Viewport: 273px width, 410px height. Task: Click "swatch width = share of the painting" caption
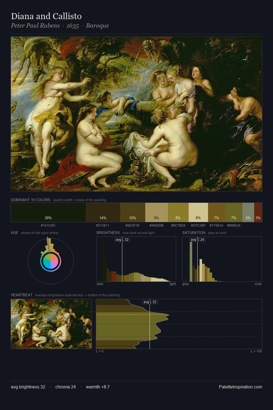[x=80, y=200]
